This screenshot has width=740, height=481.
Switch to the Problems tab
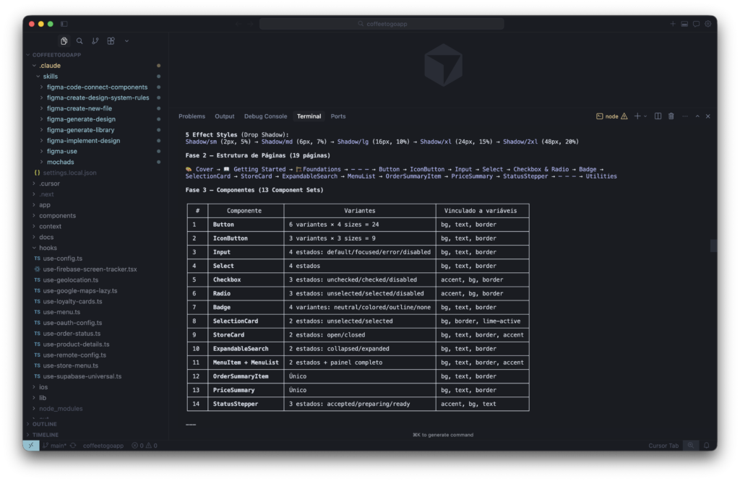192,116
